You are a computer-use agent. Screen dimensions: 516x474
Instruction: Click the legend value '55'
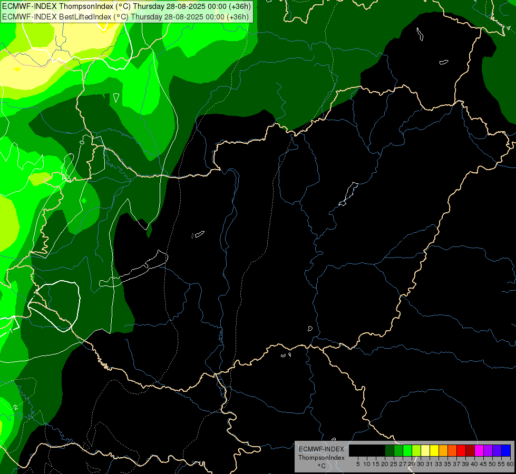[502, 464]
